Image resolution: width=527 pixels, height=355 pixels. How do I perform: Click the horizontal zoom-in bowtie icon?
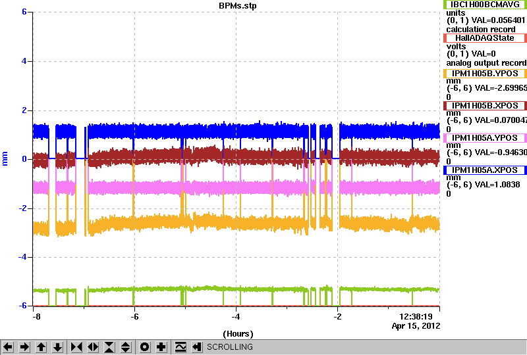[76, 347]
